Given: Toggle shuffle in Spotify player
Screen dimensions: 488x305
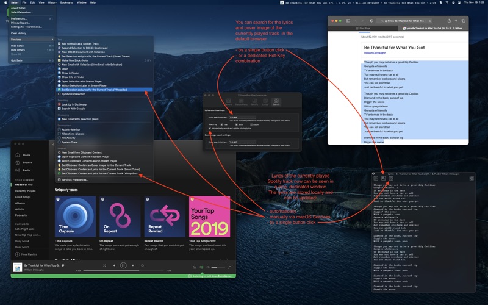Looking at the screenshot, I should 104,265.
